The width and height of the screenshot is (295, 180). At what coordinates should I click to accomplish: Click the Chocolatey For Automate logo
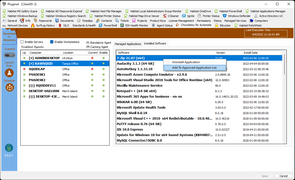9,36
